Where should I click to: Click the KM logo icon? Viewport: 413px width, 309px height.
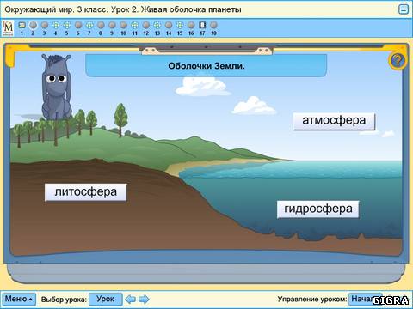point(8,28)
